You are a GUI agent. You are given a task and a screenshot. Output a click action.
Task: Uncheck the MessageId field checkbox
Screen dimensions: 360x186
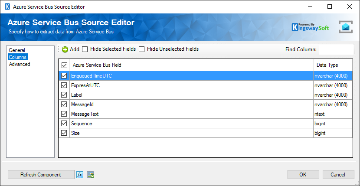click(x=64, y=104)
